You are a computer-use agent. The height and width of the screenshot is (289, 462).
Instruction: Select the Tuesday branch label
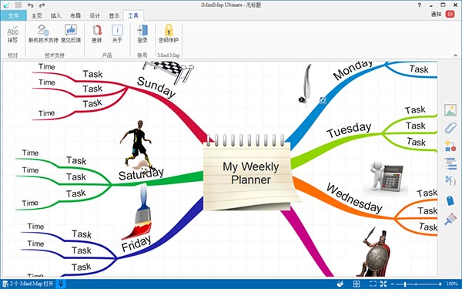coord(349,129)
